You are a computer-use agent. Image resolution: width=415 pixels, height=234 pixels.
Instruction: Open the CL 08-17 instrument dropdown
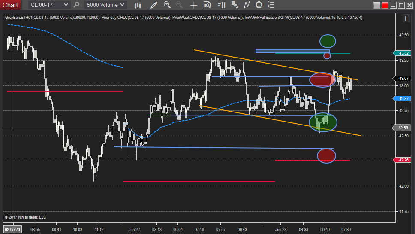tap(49, 5)
